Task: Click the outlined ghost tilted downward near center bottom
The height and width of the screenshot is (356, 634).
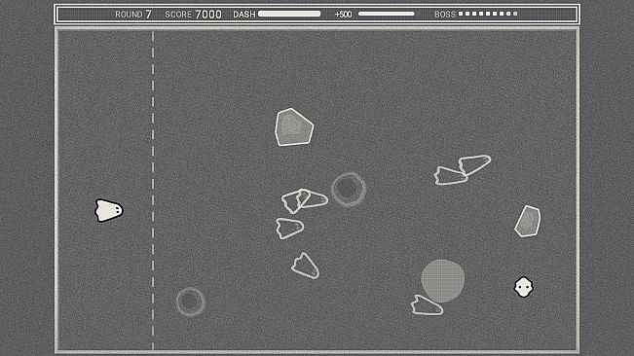Action: [x=305, y=266]
